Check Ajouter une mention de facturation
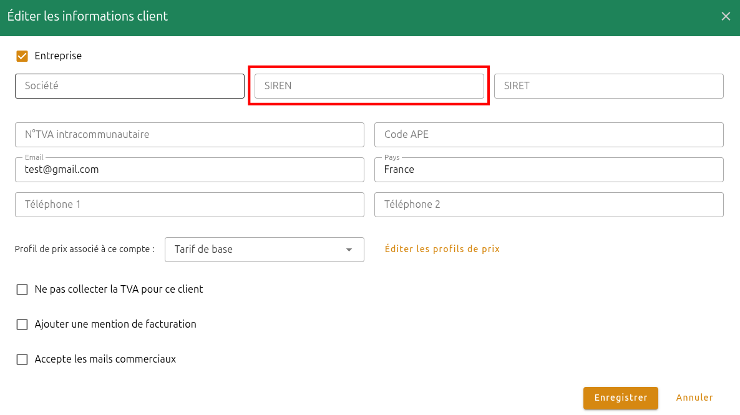740x415 pixels. (22, 325)
